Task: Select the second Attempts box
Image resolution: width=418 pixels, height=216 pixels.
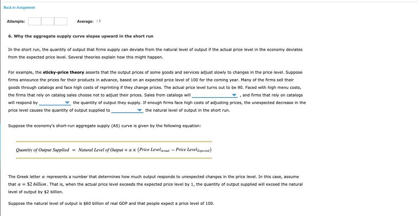Action: point(47,21)
